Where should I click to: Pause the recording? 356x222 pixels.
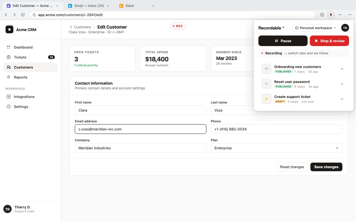283,41
